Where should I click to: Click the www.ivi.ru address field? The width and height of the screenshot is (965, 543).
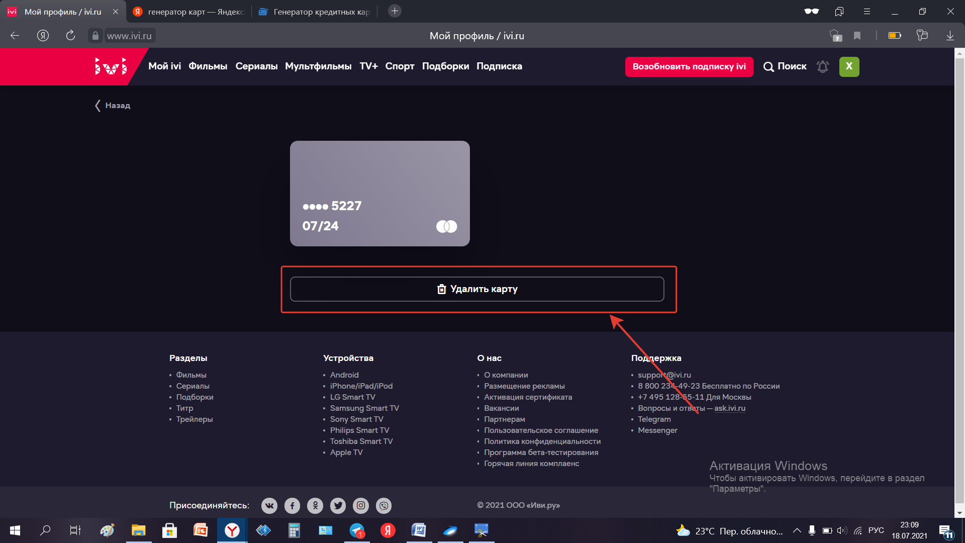[x=129, y=36]
